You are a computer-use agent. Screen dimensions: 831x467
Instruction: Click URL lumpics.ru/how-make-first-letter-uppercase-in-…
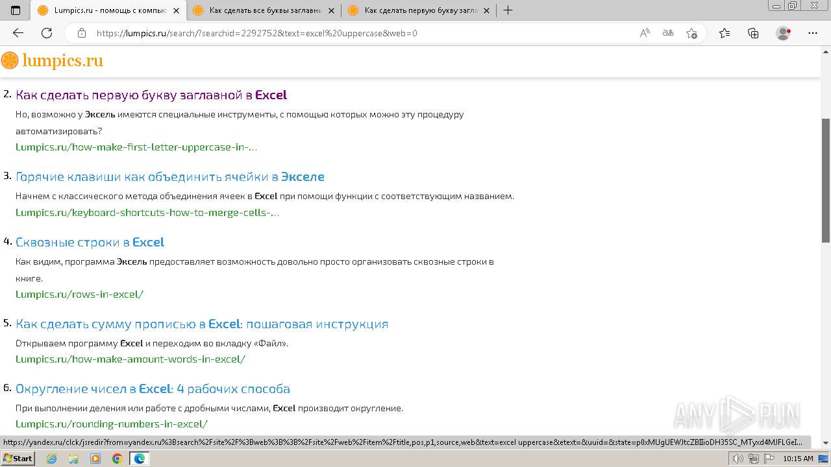[136, 147]
